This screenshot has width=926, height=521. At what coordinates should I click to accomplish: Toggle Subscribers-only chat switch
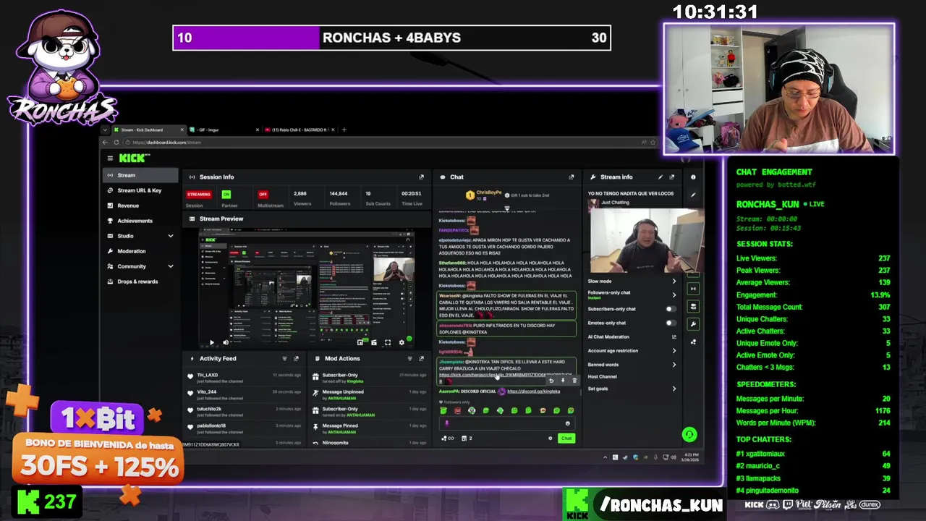(670, 309)
